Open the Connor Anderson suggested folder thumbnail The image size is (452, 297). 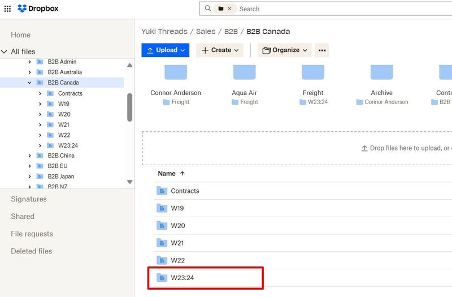(x=176, y=72)
